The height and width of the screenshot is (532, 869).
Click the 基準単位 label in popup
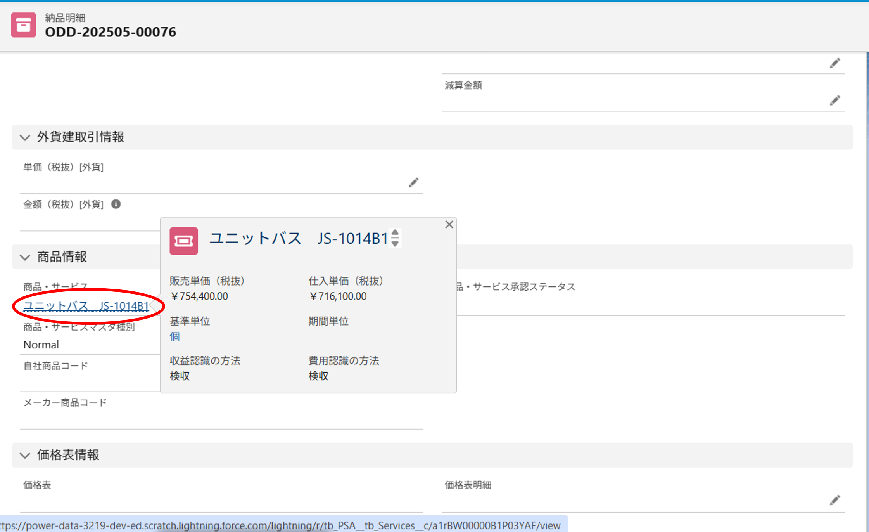(190, 321)
